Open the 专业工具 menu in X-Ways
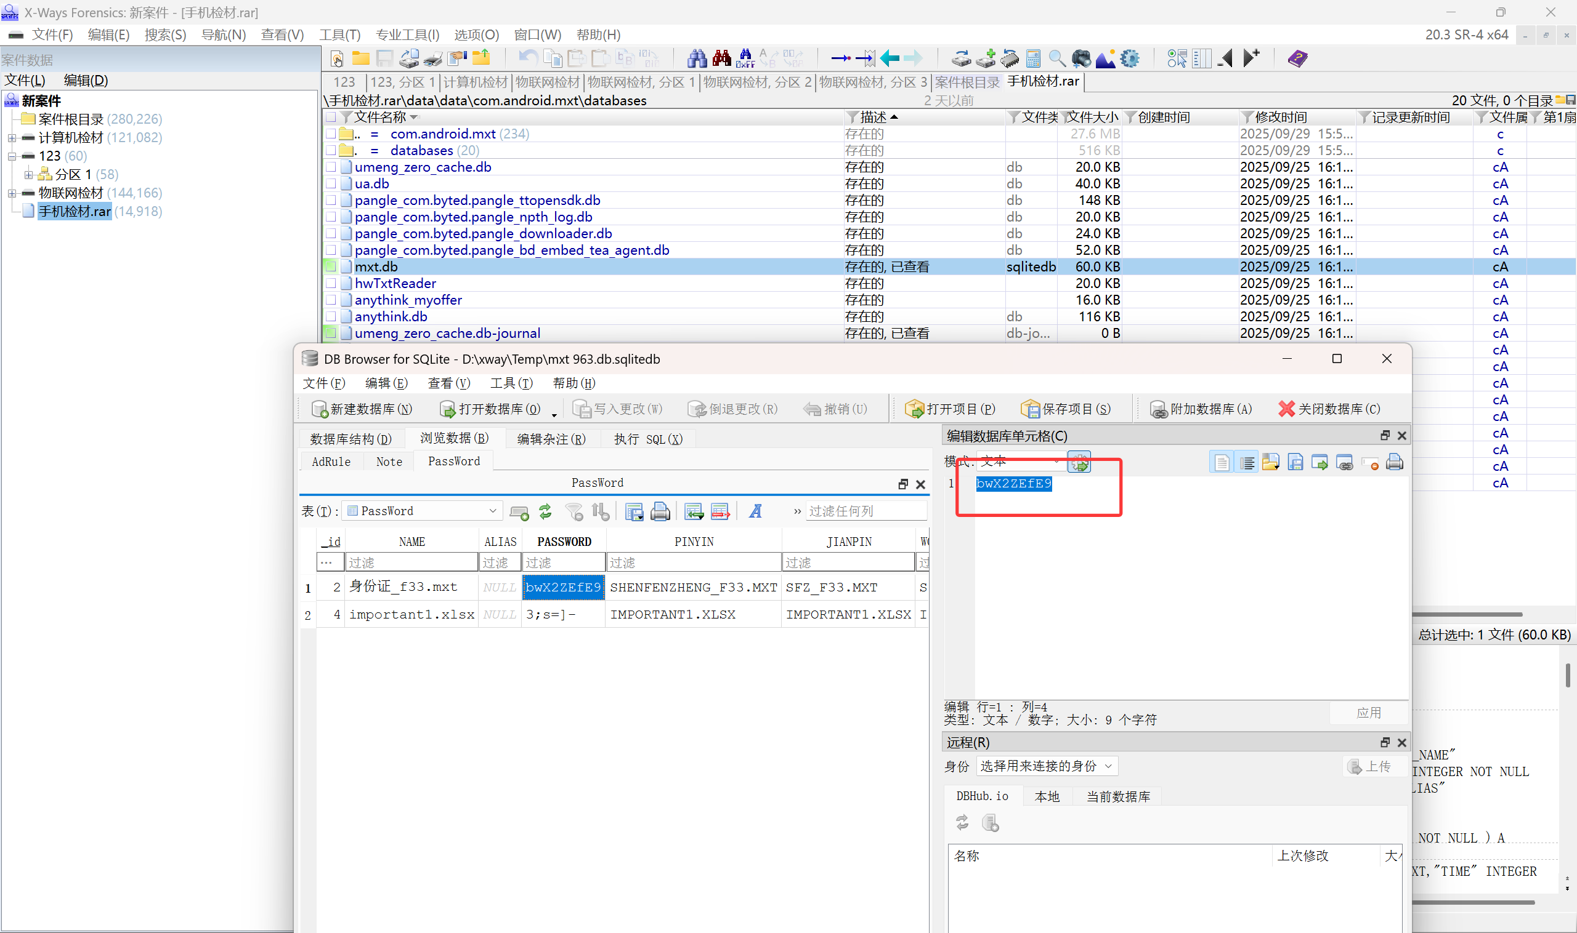Screen dimensions: 1577x933 [x=407, y=35]
